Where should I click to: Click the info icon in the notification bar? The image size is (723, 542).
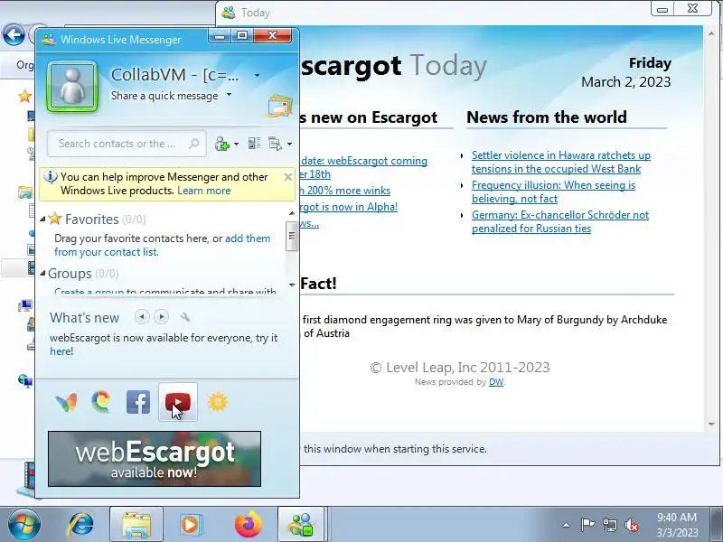point(51,177)
